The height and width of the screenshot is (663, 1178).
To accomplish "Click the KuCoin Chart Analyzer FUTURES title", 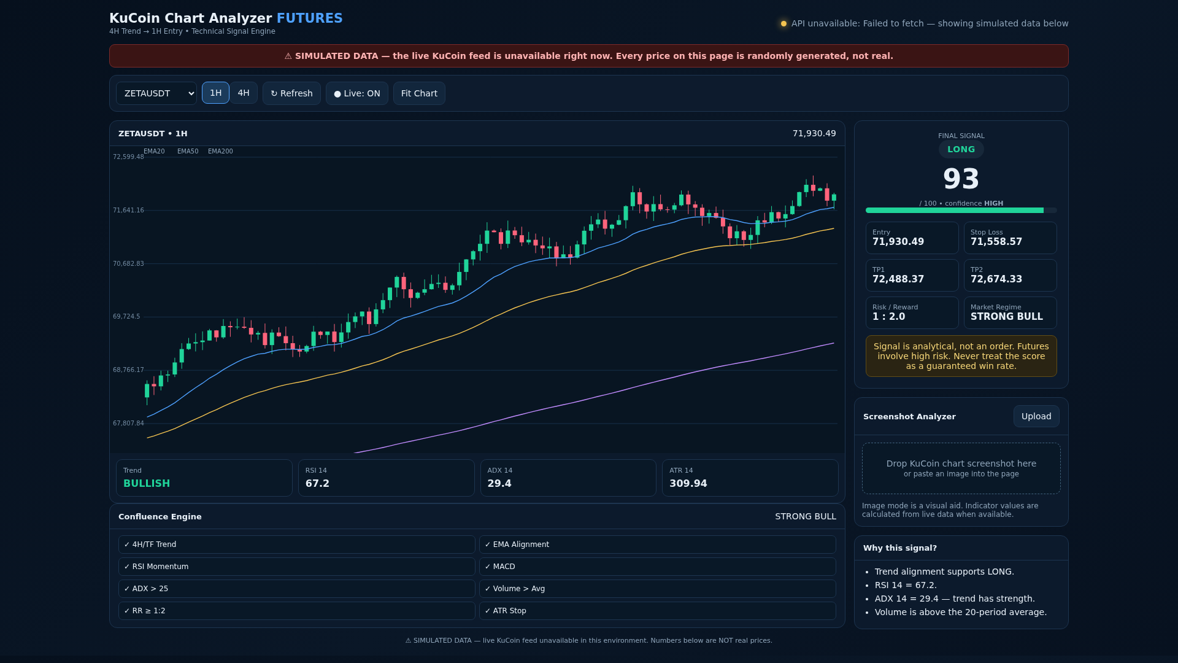I will pos(226,18).
